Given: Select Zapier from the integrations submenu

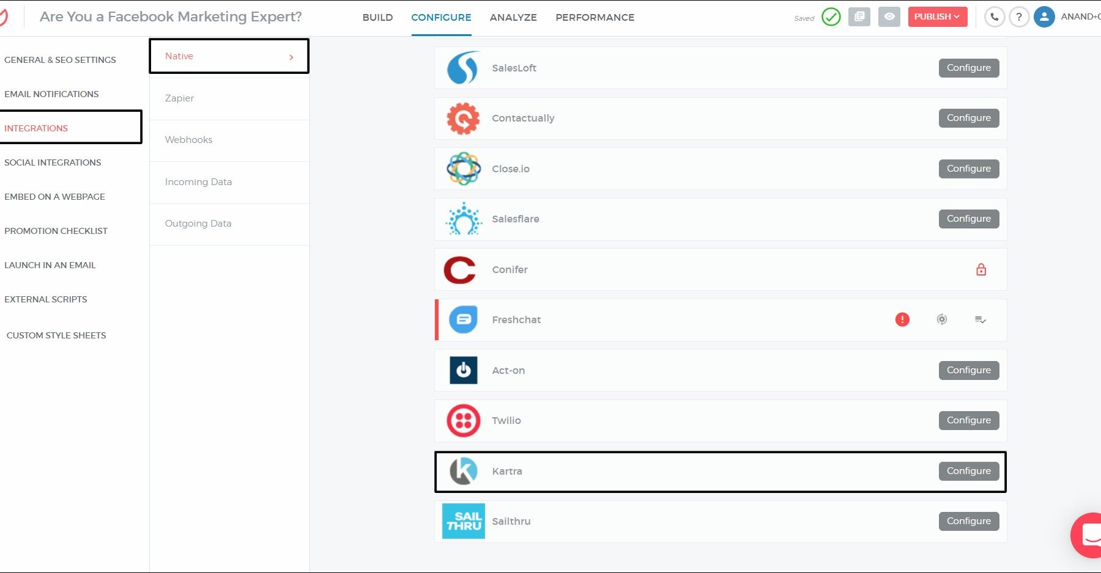Looking at the screenshot, I should point(179,98).
